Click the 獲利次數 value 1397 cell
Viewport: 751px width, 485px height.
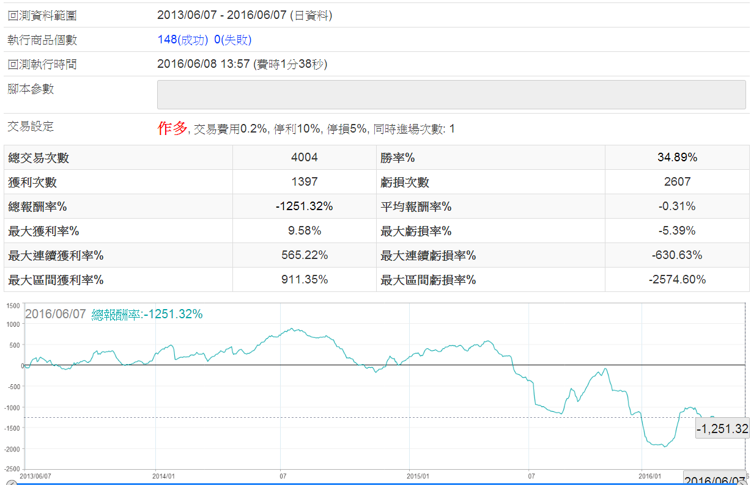pos(304,182)
